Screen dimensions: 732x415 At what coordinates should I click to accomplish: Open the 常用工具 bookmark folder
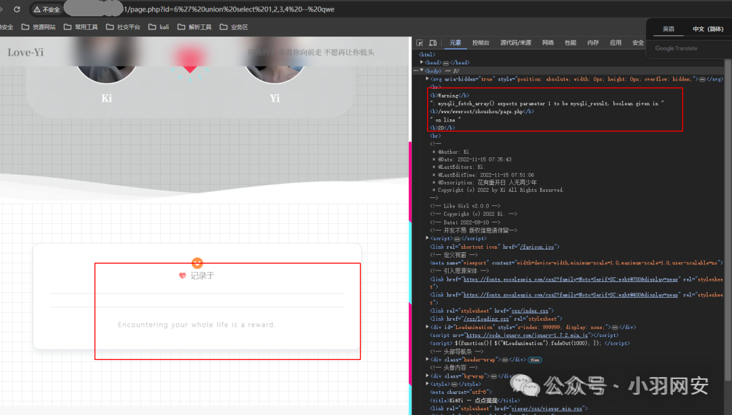(81, 27)
